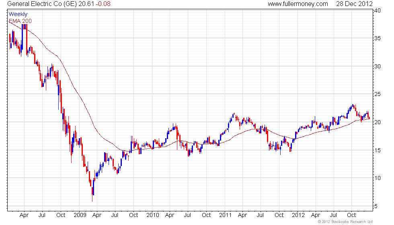Click the 35 value on the price axis
This screenshot has height=225, width=394.
click(x=378, y=39)
